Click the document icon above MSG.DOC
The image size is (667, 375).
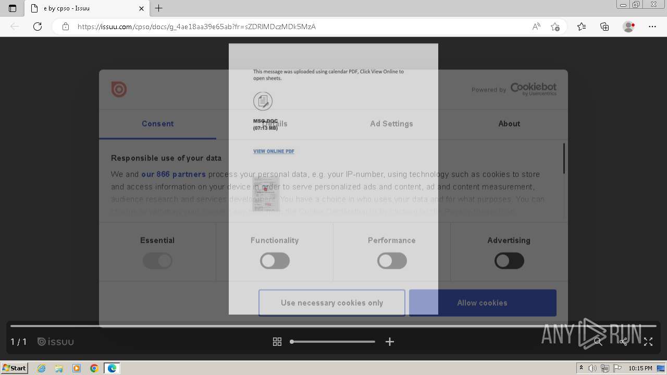tap(263, 101)
